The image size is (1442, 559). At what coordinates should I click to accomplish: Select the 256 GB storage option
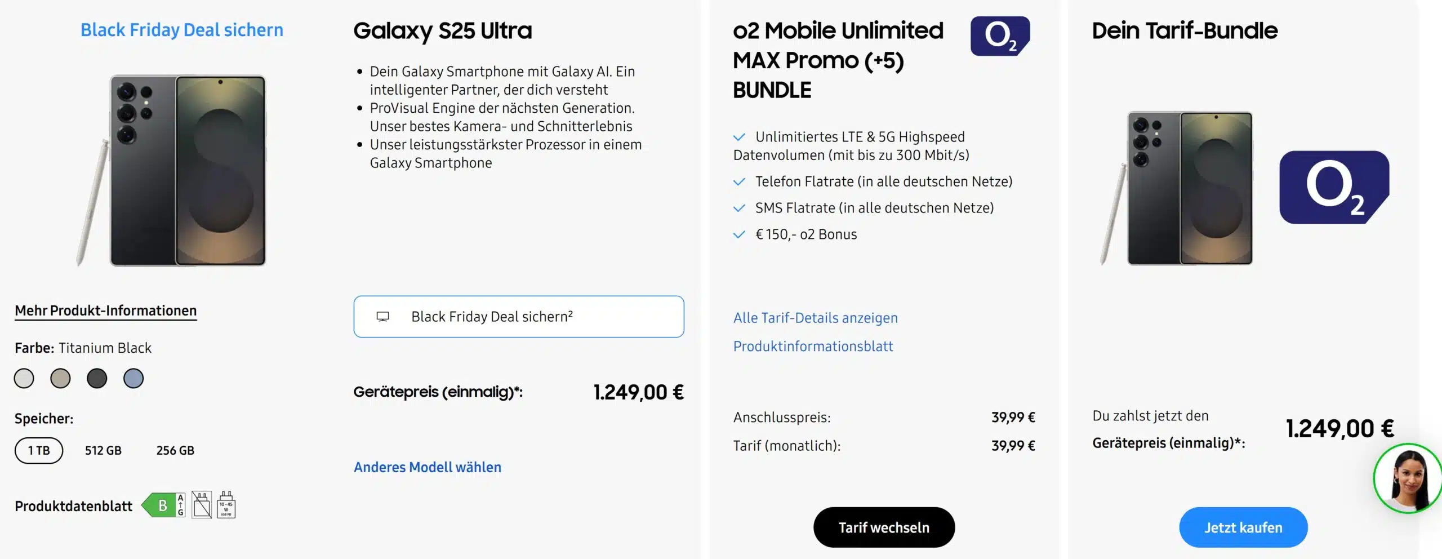[x=175, y=450]
